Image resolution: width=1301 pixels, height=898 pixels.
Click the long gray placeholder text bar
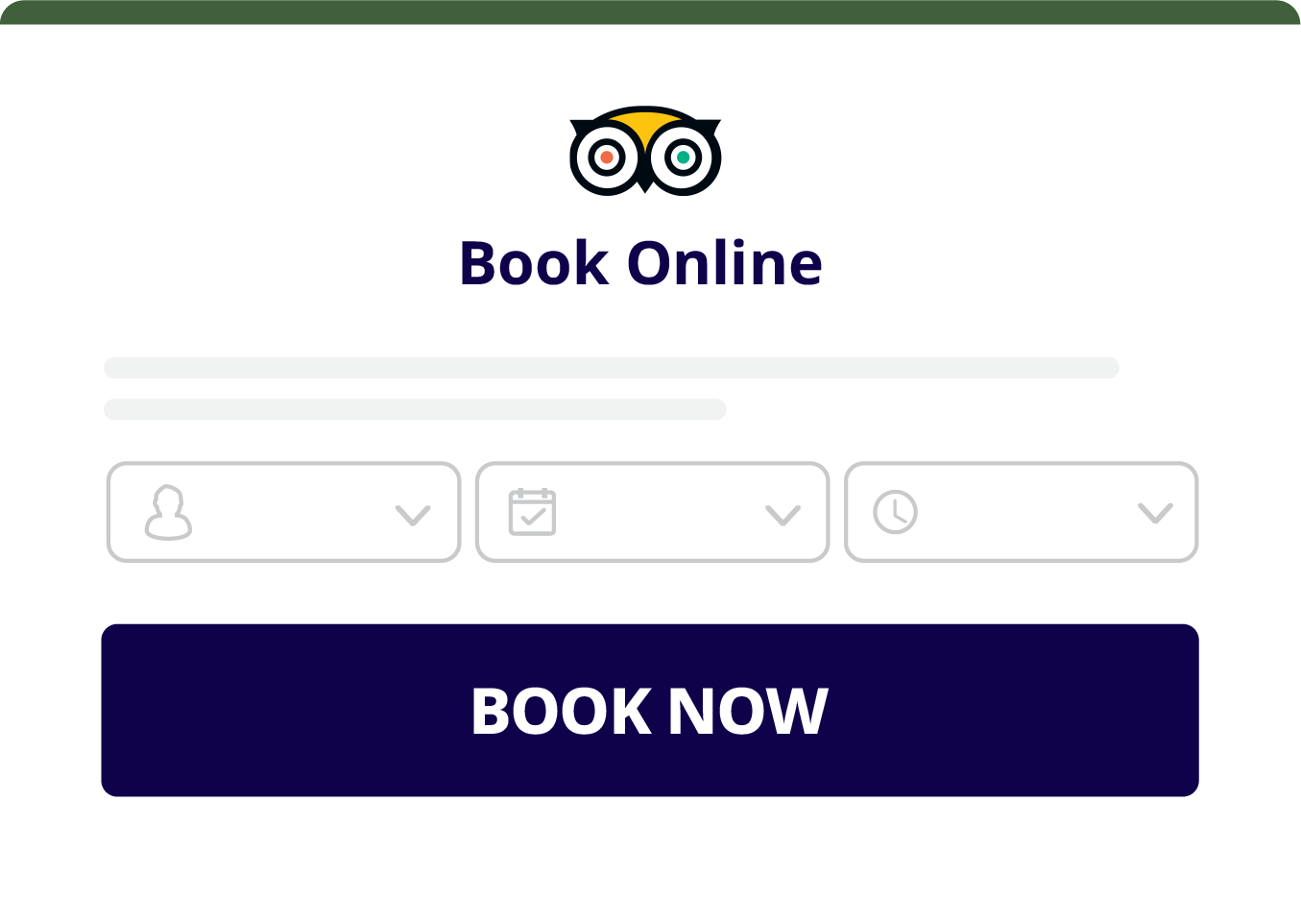(x=612, y=368)
